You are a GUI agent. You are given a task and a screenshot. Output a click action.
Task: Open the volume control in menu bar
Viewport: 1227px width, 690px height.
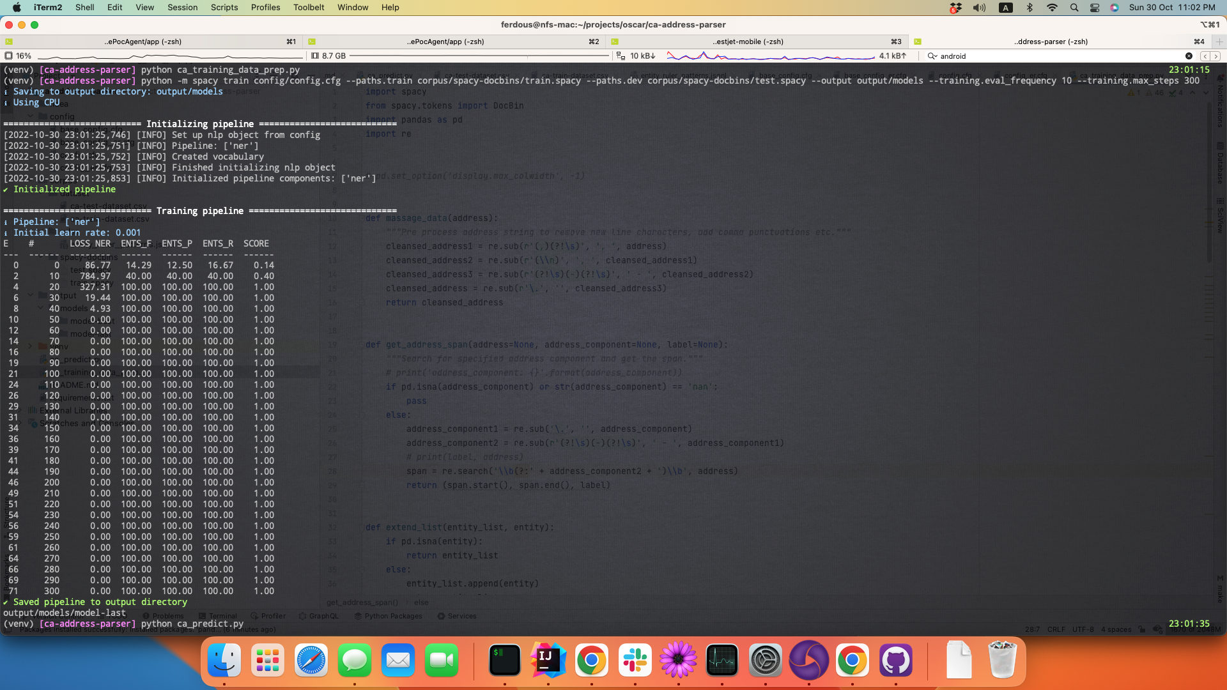[979, 7]
